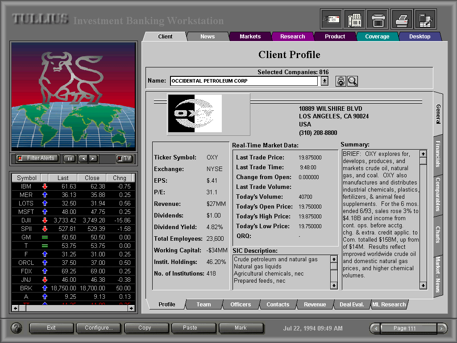Click the Mark button

(x=241, y=328)
